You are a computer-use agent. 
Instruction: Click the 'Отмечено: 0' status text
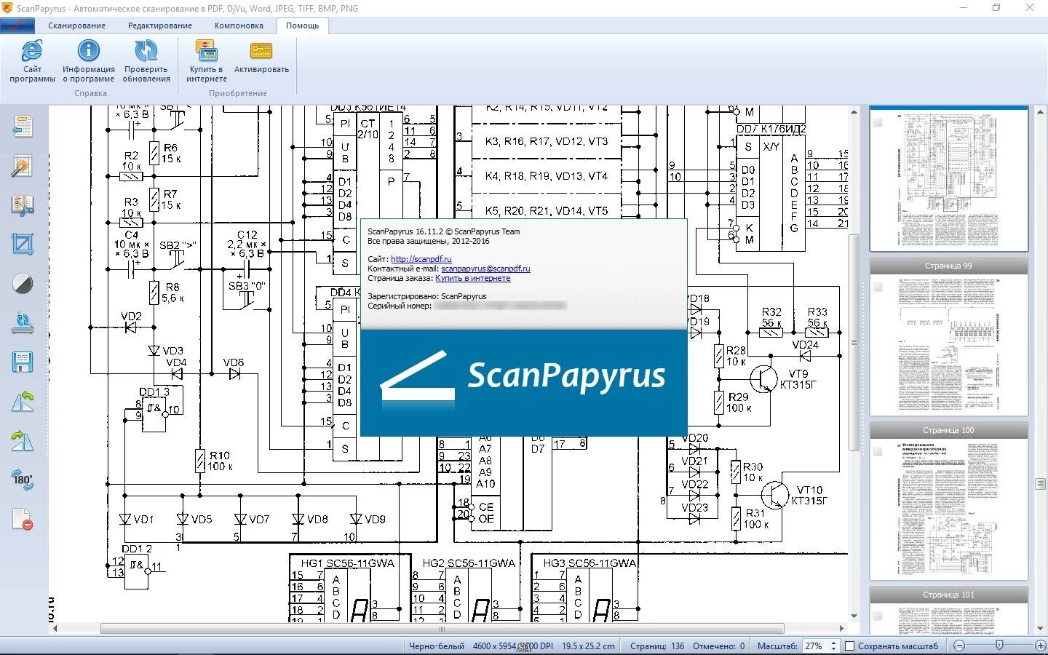click(718, 646)
